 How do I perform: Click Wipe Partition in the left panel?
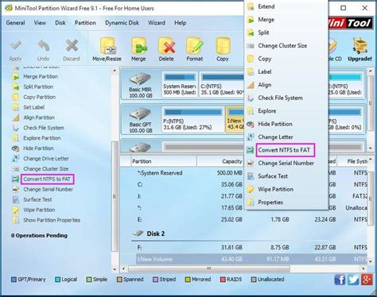click(39, 210)
